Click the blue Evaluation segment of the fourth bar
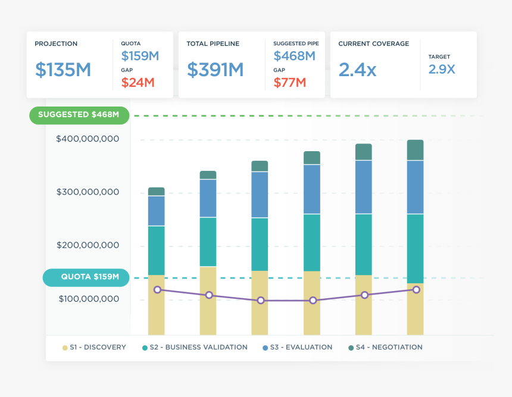Image resolution: width=512 pixels, height=397 pixels. [312, 189]
